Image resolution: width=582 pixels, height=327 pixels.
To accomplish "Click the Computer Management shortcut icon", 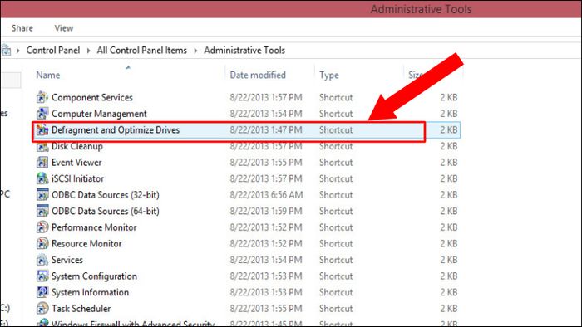I will (42, 114).
